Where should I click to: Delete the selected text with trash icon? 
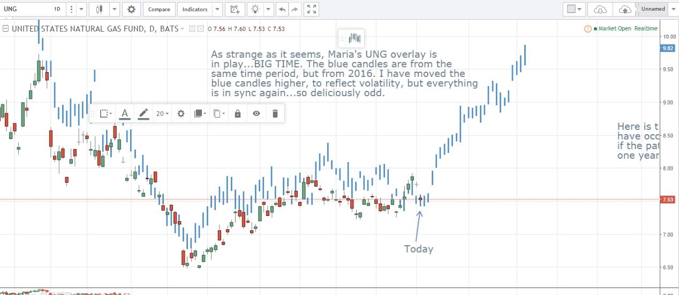point(275,113)
